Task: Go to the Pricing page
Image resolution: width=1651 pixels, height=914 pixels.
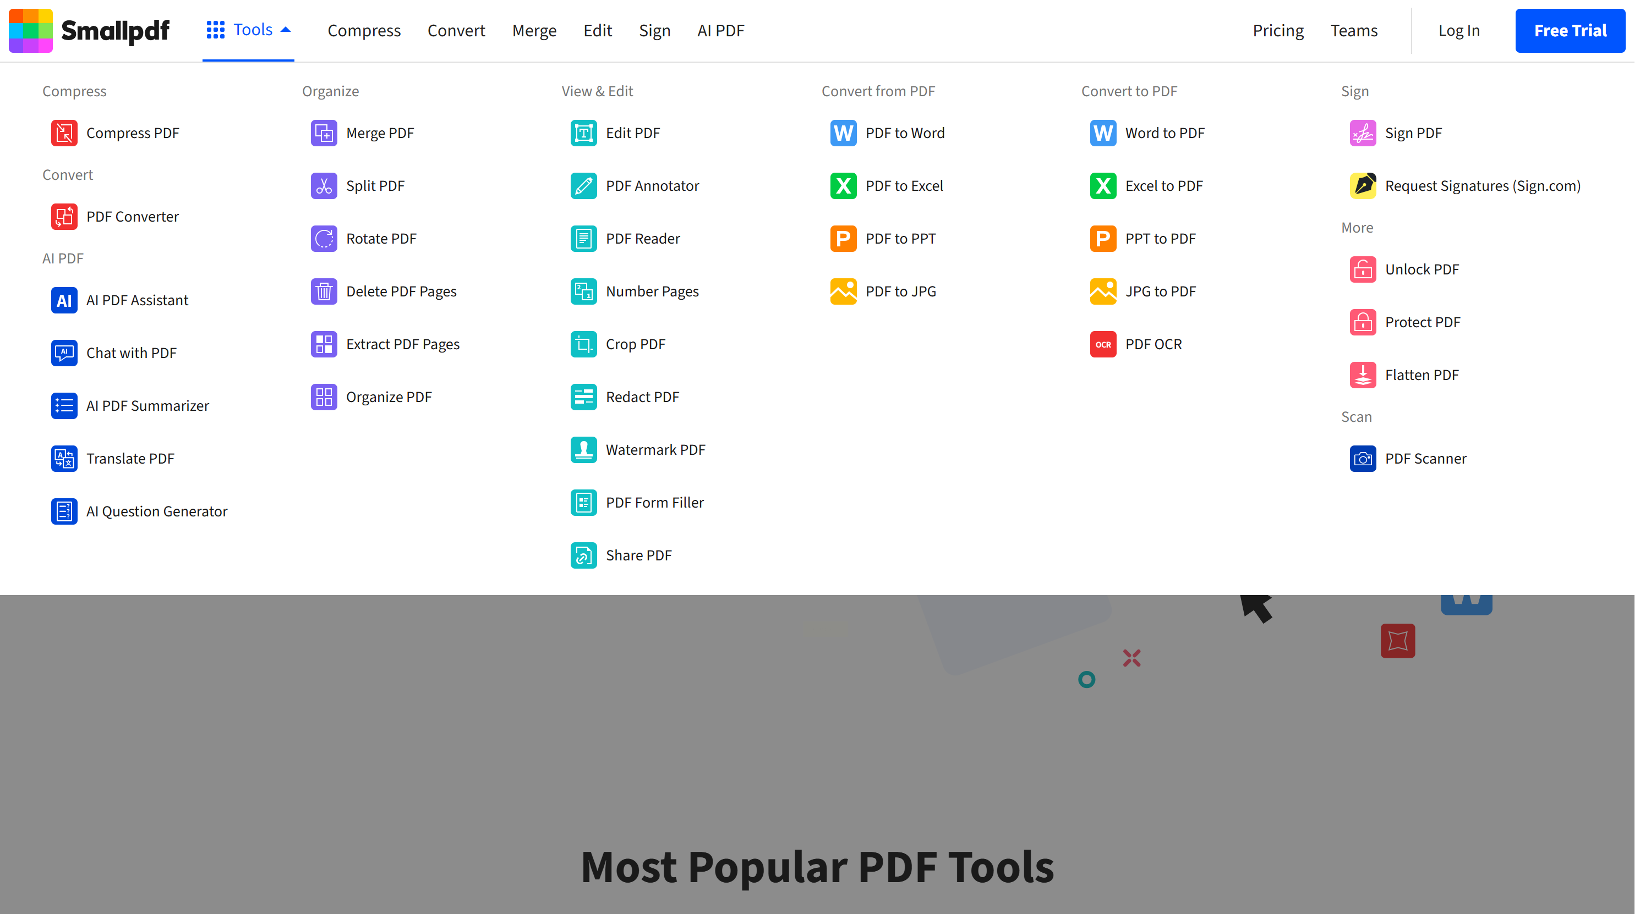Action: point(1277,31)
